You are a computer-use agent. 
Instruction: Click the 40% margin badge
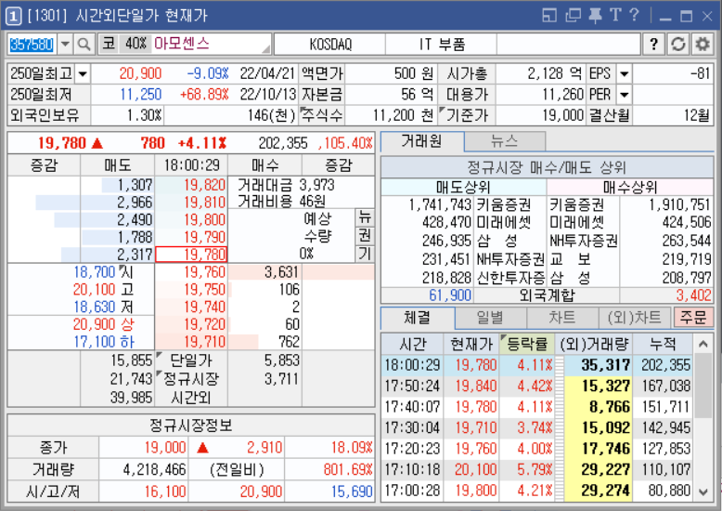135,44
